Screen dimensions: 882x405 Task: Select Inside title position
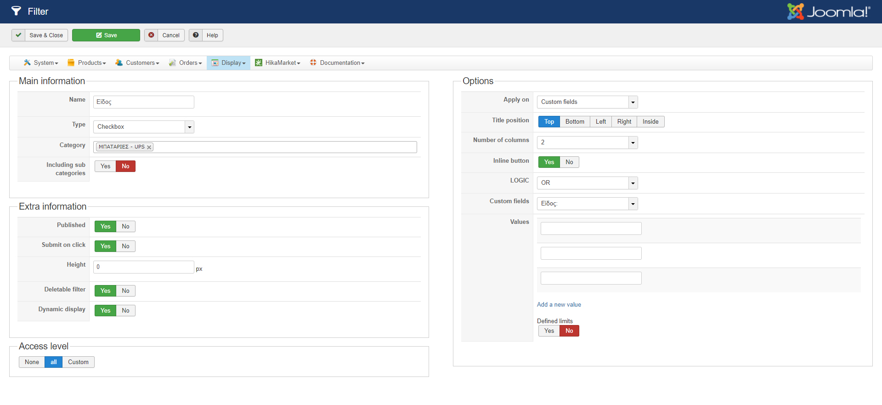pyautogui.click(x=650, y=121)
